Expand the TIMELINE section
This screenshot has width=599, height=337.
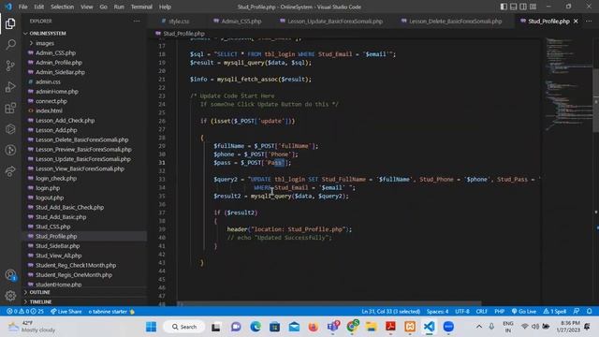(x=40, y=301)
